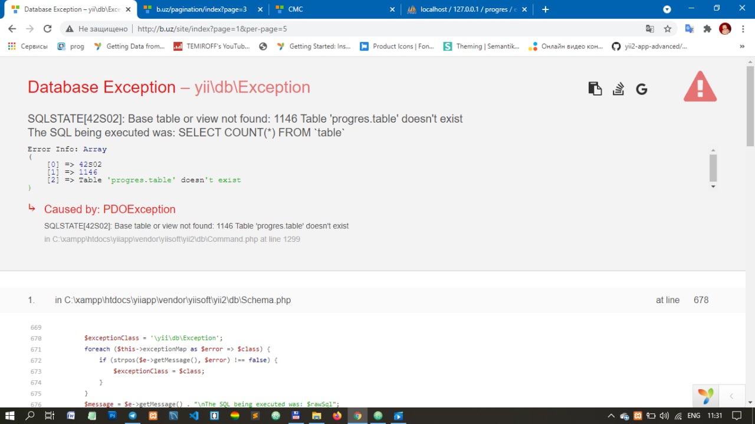755x424 pixels.
Task: Click the 'Caused by: PDOException' heading
Action: (x=110, y=209)
